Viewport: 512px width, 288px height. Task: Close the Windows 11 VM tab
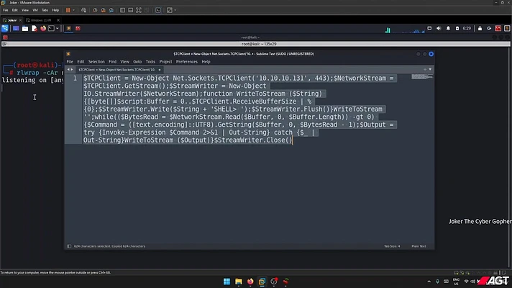58,20
